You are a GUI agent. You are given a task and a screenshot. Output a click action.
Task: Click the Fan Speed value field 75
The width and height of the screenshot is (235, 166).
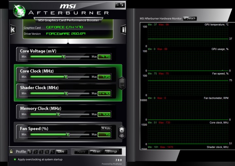tap(104, 135)
